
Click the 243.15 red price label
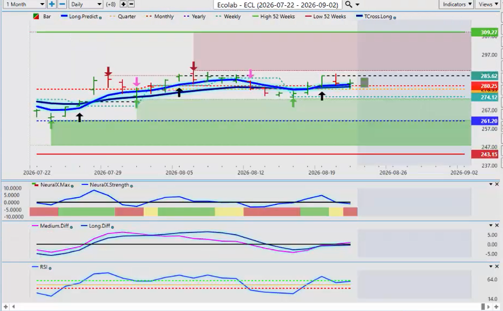coord(485,154)
